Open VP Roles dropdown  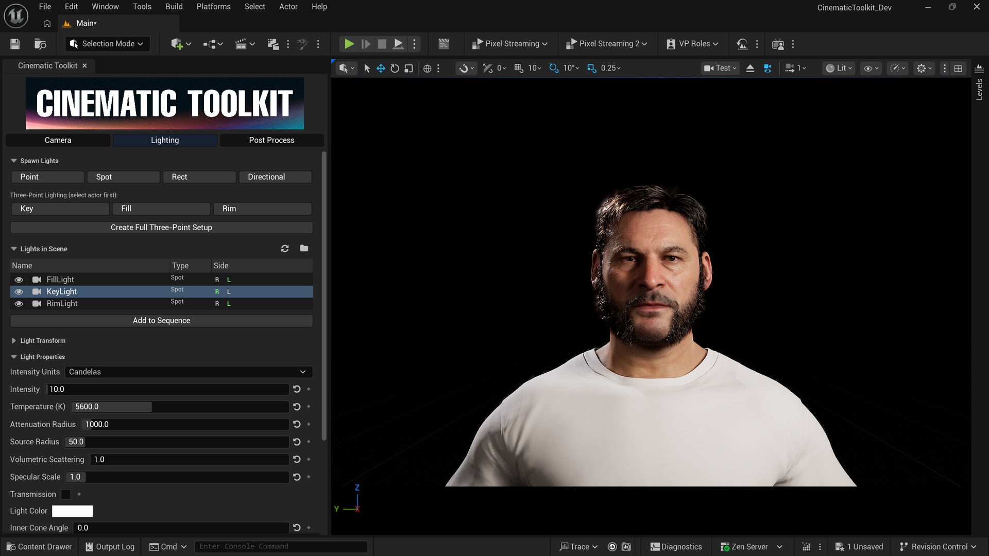692,44
